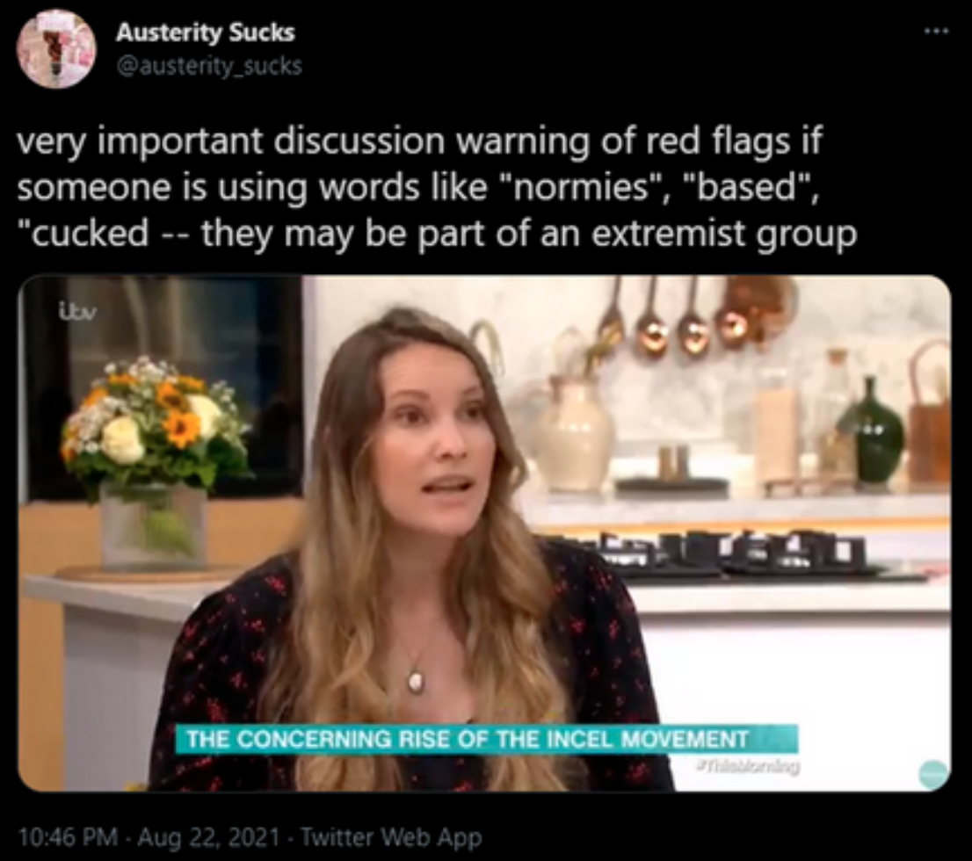The image size is (972, 861).
Task: Click the incel movement caption banner
Action: (x=487, y=739)
